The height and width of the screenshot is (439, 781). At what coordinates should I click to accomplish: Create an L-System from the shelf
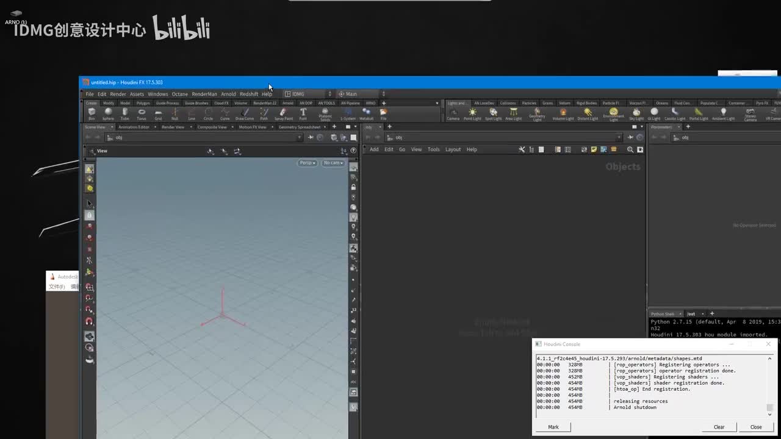[348, 113]
